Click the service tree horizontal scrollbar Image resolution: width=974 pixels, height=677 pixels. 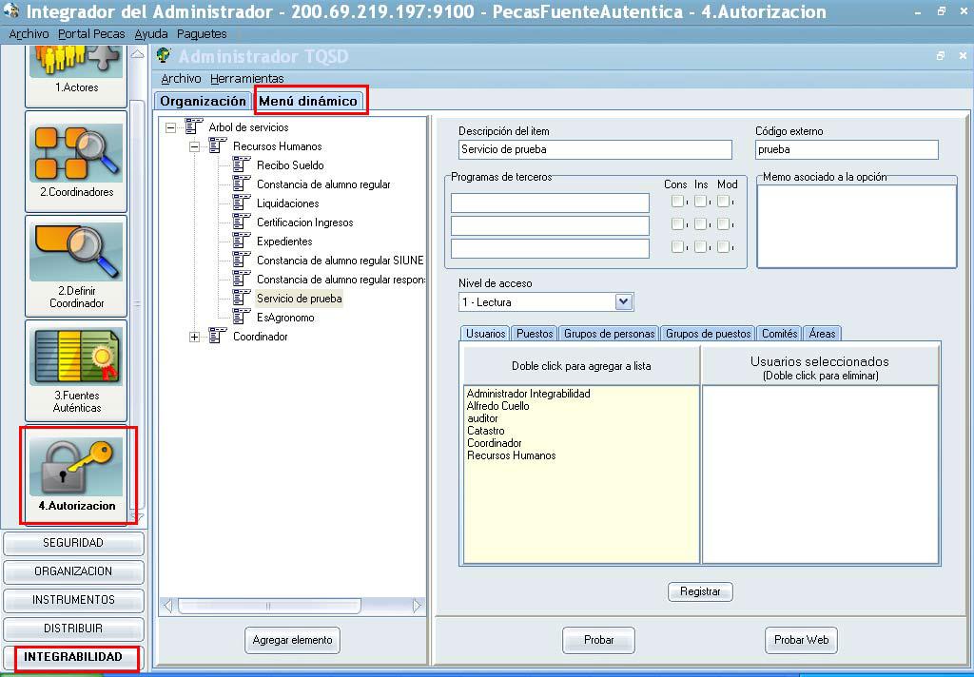pyautogui.click(x=293, y=606)
